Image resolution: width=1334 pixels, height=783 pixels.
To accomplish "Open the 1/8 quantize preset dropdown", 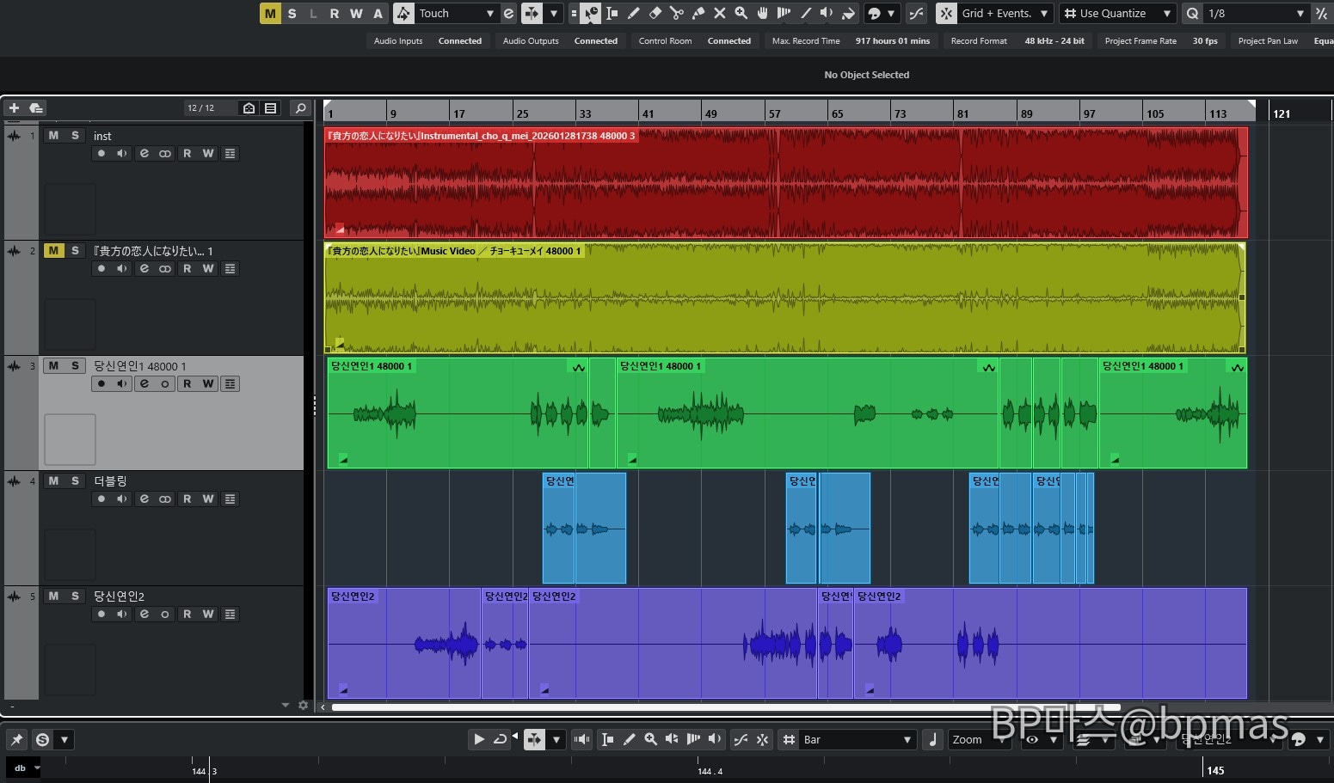I will pyautogui.click(x=1300, y=13).
